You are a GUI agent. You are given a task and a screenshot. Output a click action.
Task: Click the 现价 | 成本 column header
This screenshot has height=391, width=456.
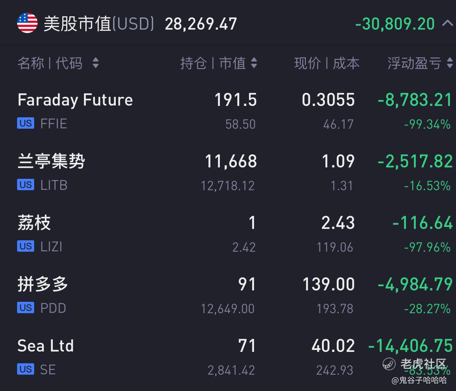327,63
